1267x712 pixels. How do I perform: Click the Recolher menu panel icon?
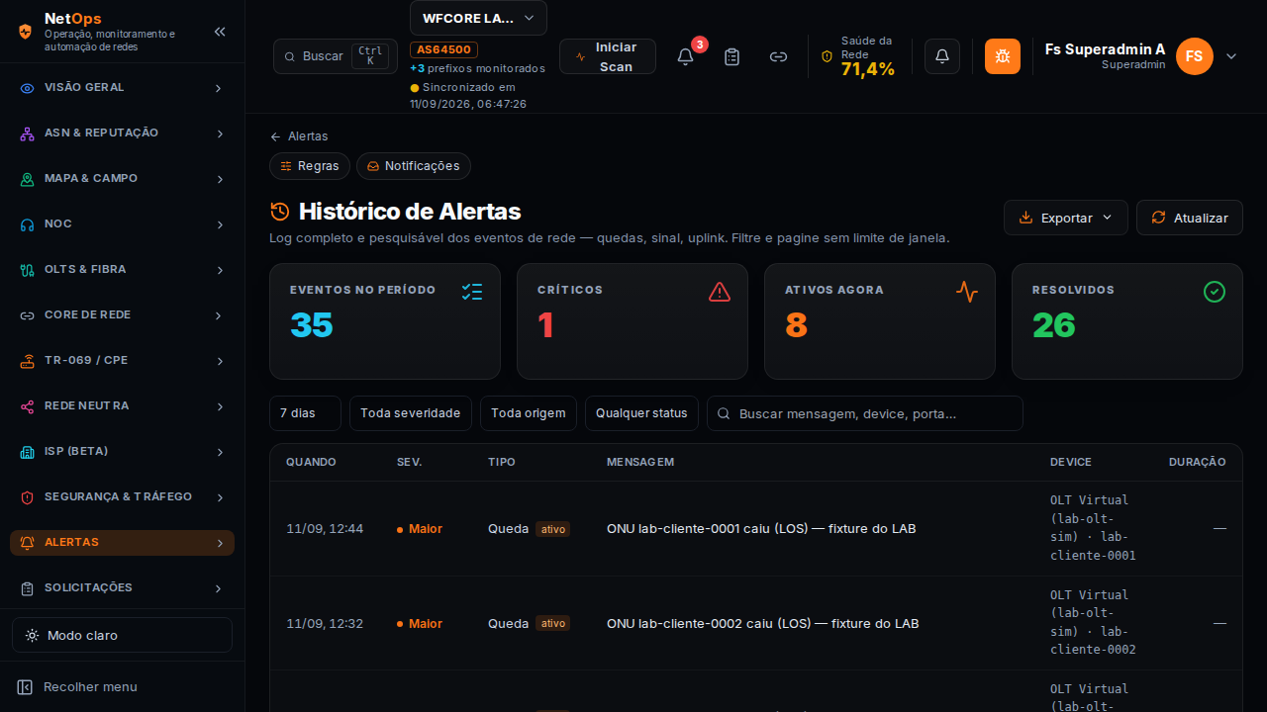click(26, 687)
